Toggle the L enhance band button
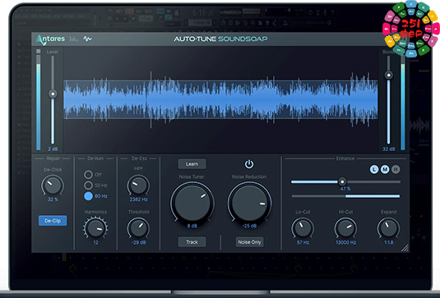Viewport: 440px width, 298px height. (374, 169)
